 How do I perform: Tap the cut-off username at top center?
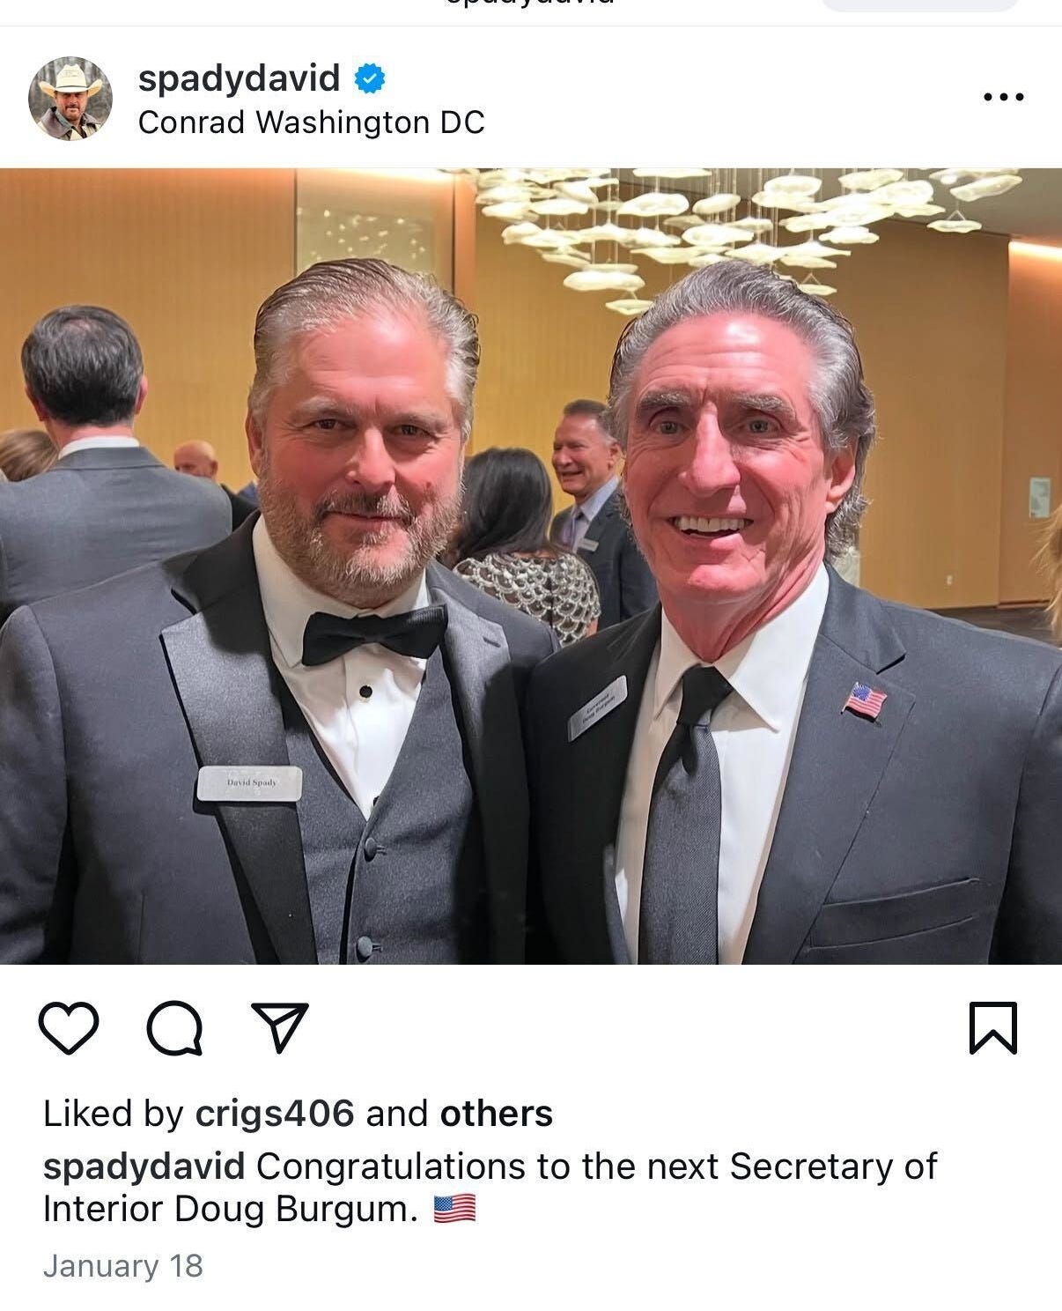coord(531,4)
